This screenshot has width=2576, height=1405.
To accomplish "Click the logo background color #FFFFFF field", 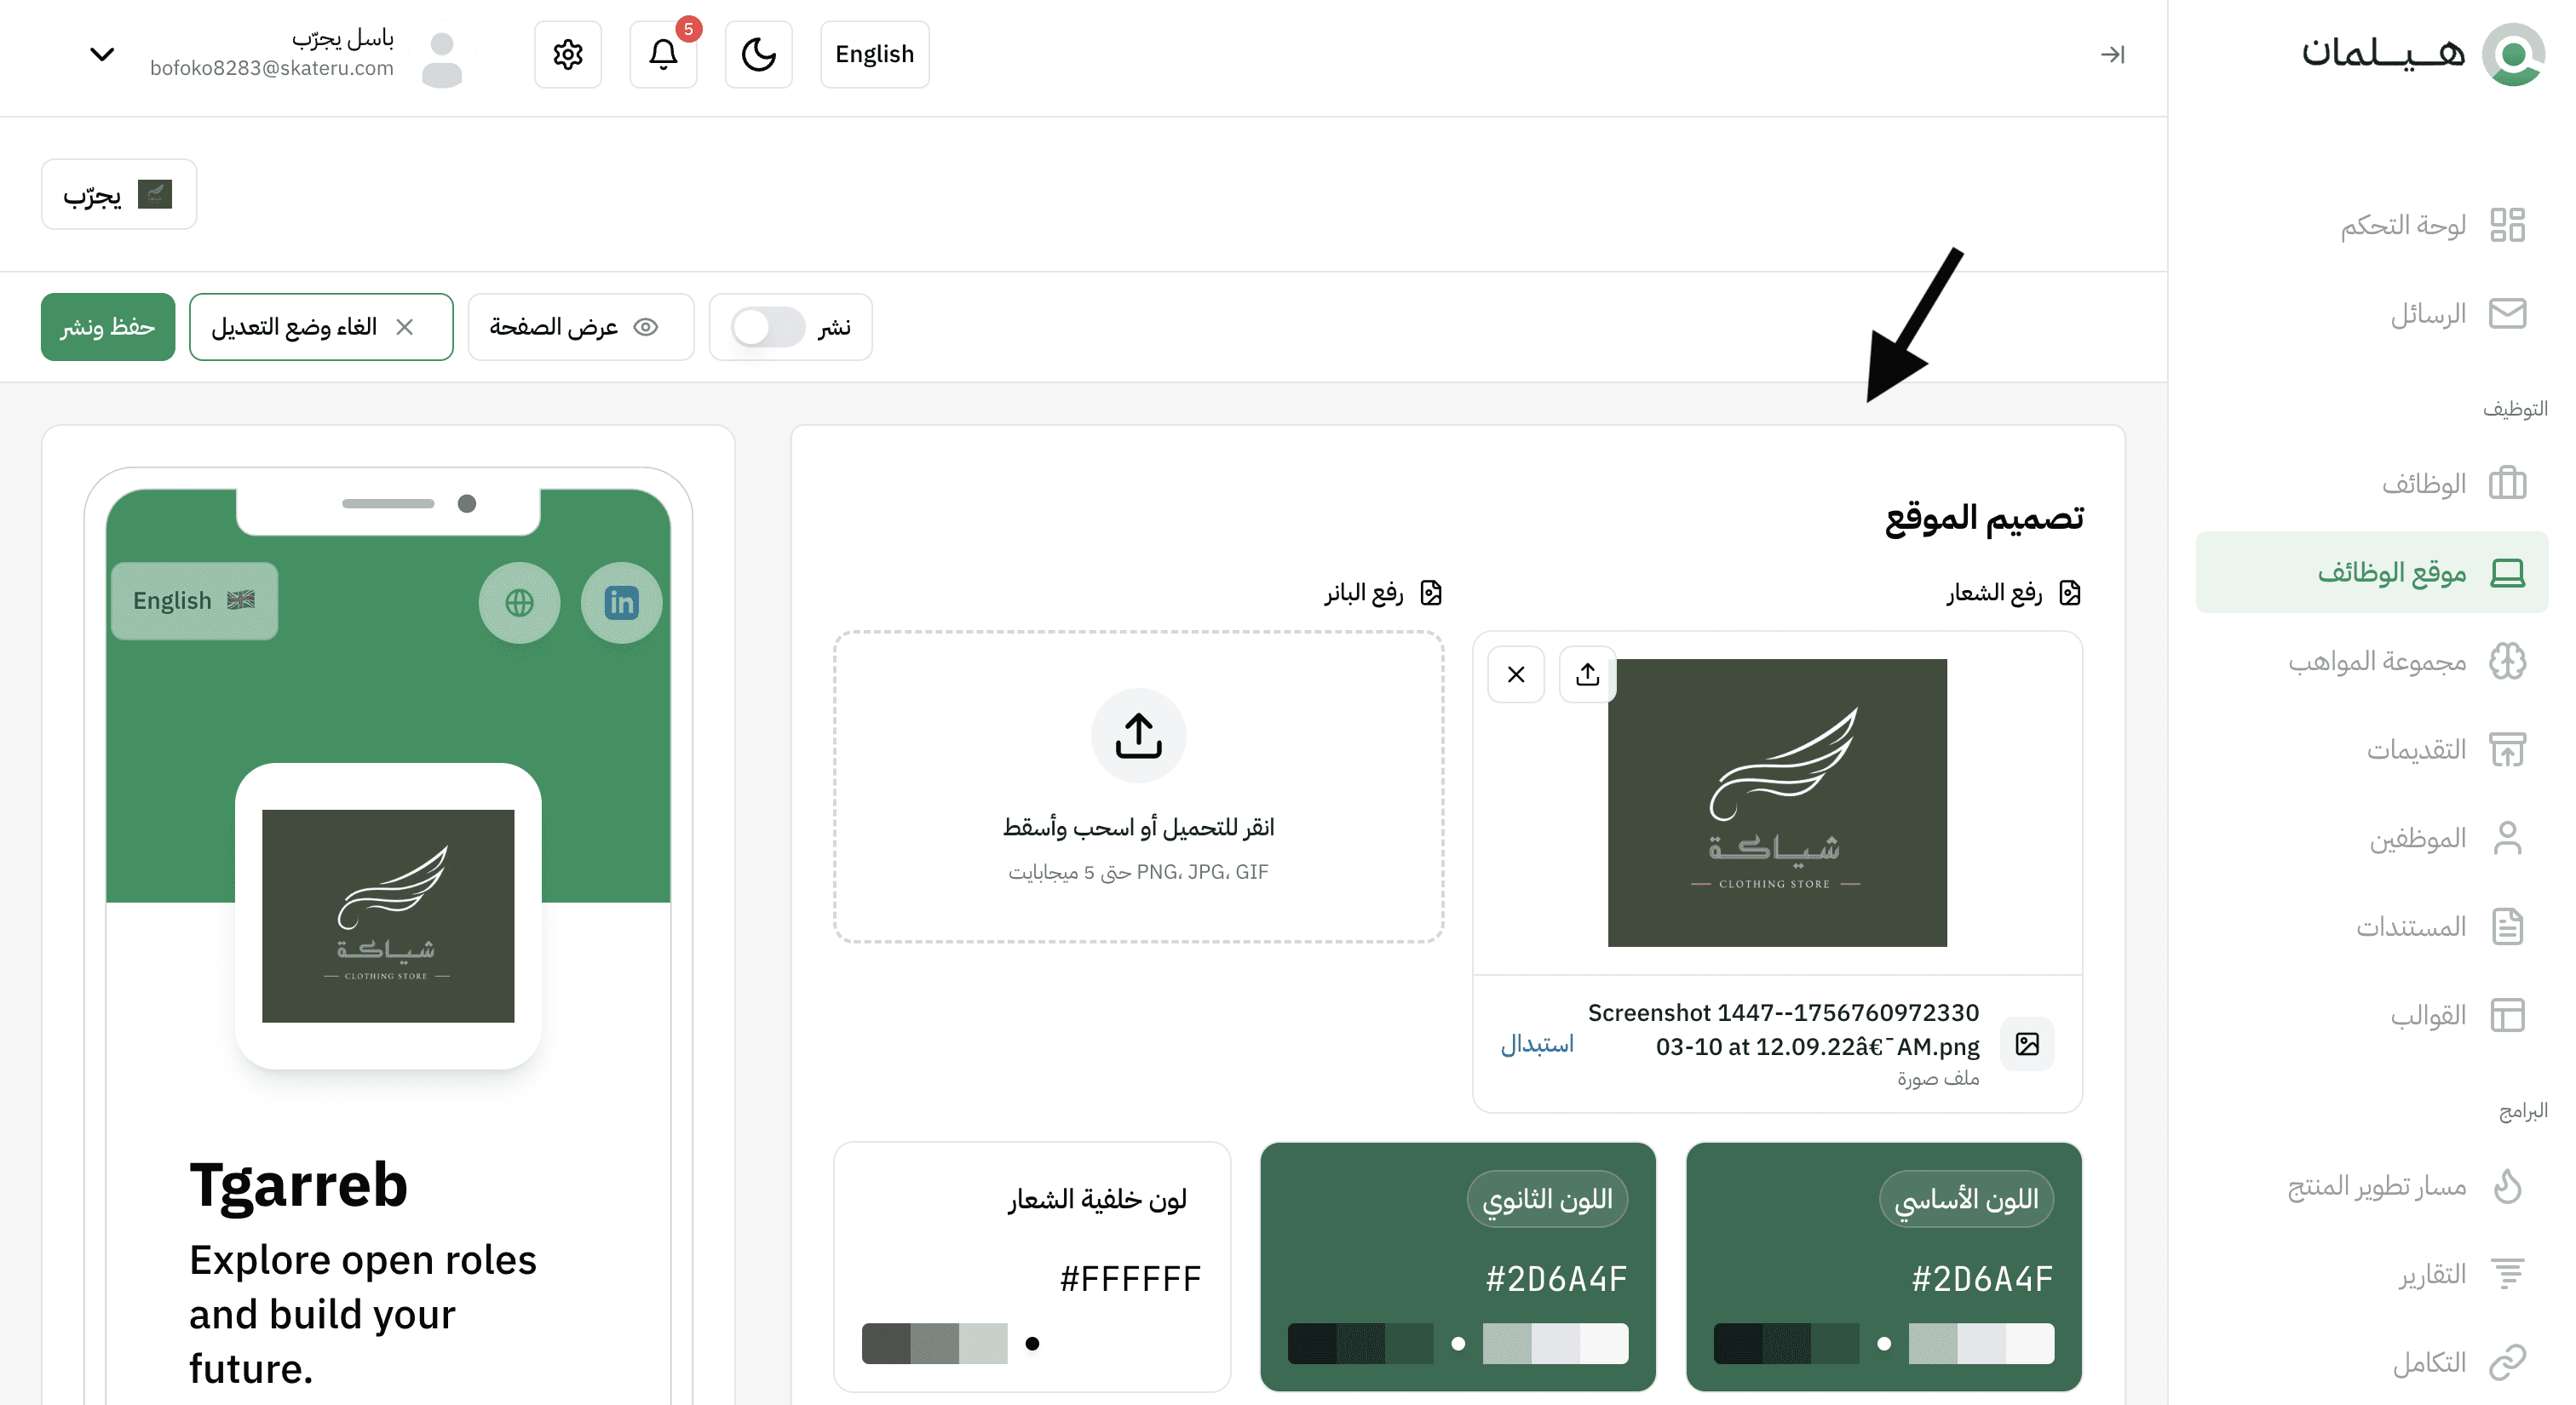I will (x=1130, y=1279).
